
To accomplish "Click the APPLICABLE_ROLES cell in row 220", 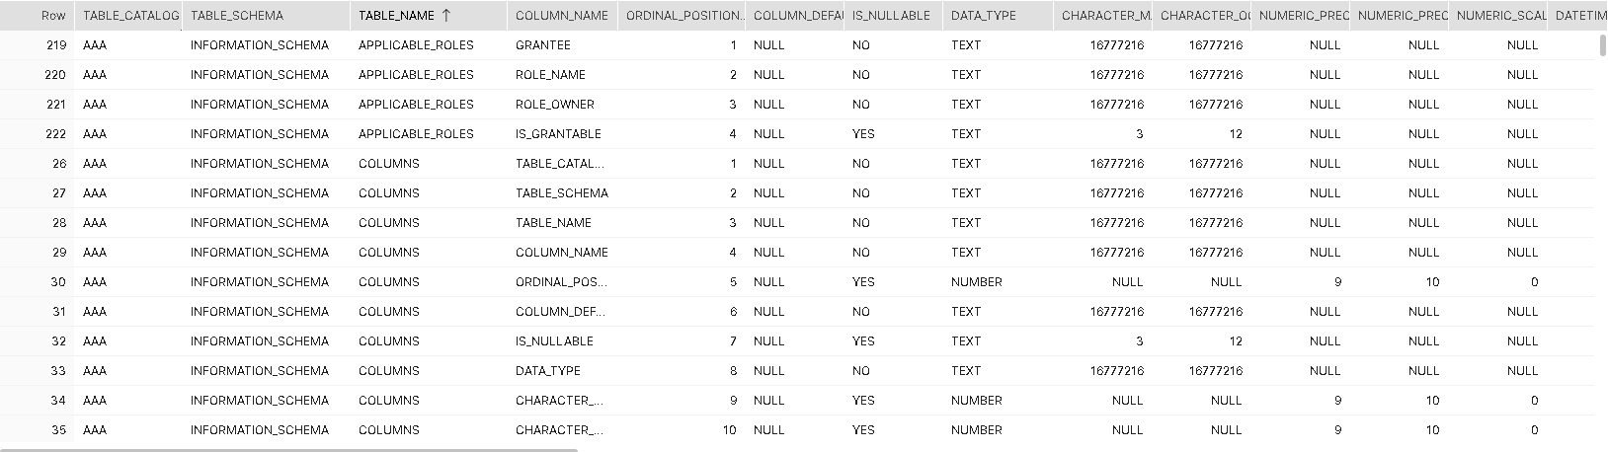I will tap(416, 75).
